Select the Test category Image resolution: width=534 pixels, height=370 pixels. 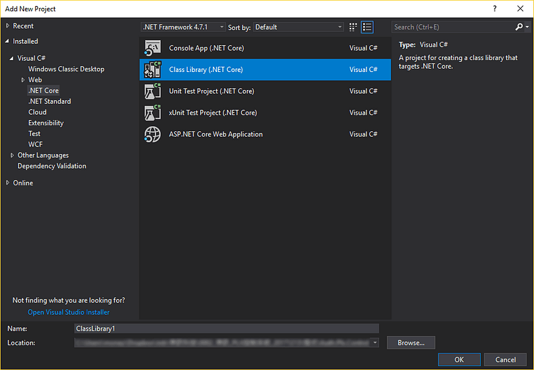pyautogui.click(x=35, y=133)
